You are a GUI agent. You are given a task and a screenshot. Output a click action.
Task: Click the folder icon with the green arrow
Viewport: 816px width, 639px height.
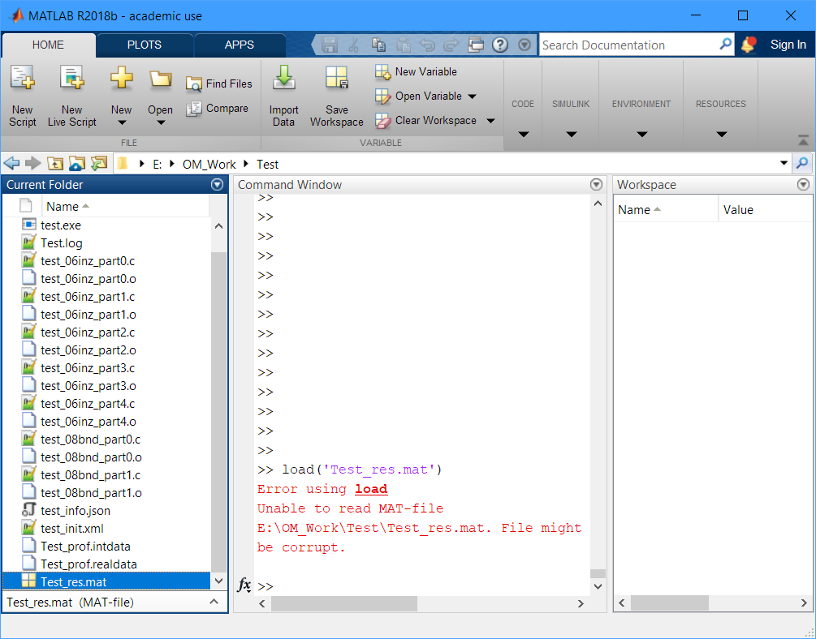(98, 164)
